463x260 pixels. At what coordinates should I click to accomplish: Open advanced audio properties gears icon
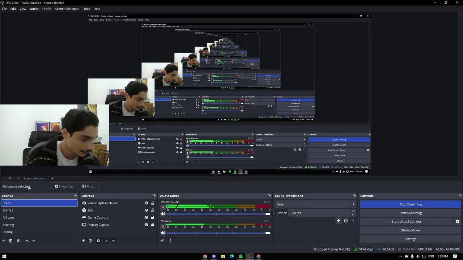[162, 241]
